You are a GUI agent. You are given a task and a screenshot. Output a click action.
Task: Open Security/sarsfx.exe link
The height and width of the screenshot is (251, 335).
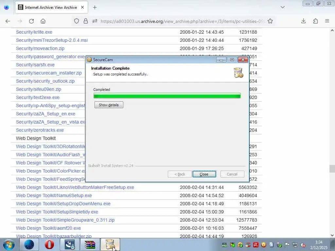35,65
